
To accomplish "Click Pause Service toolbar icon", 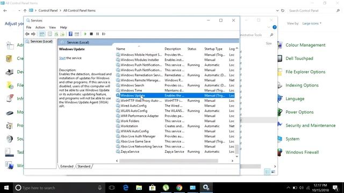I will pos(97,34).
